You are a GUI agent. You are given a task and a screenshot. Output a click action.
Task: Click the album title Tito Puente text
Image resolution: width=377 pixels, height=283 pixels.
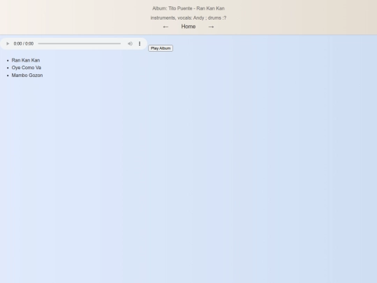click(188, 8)
